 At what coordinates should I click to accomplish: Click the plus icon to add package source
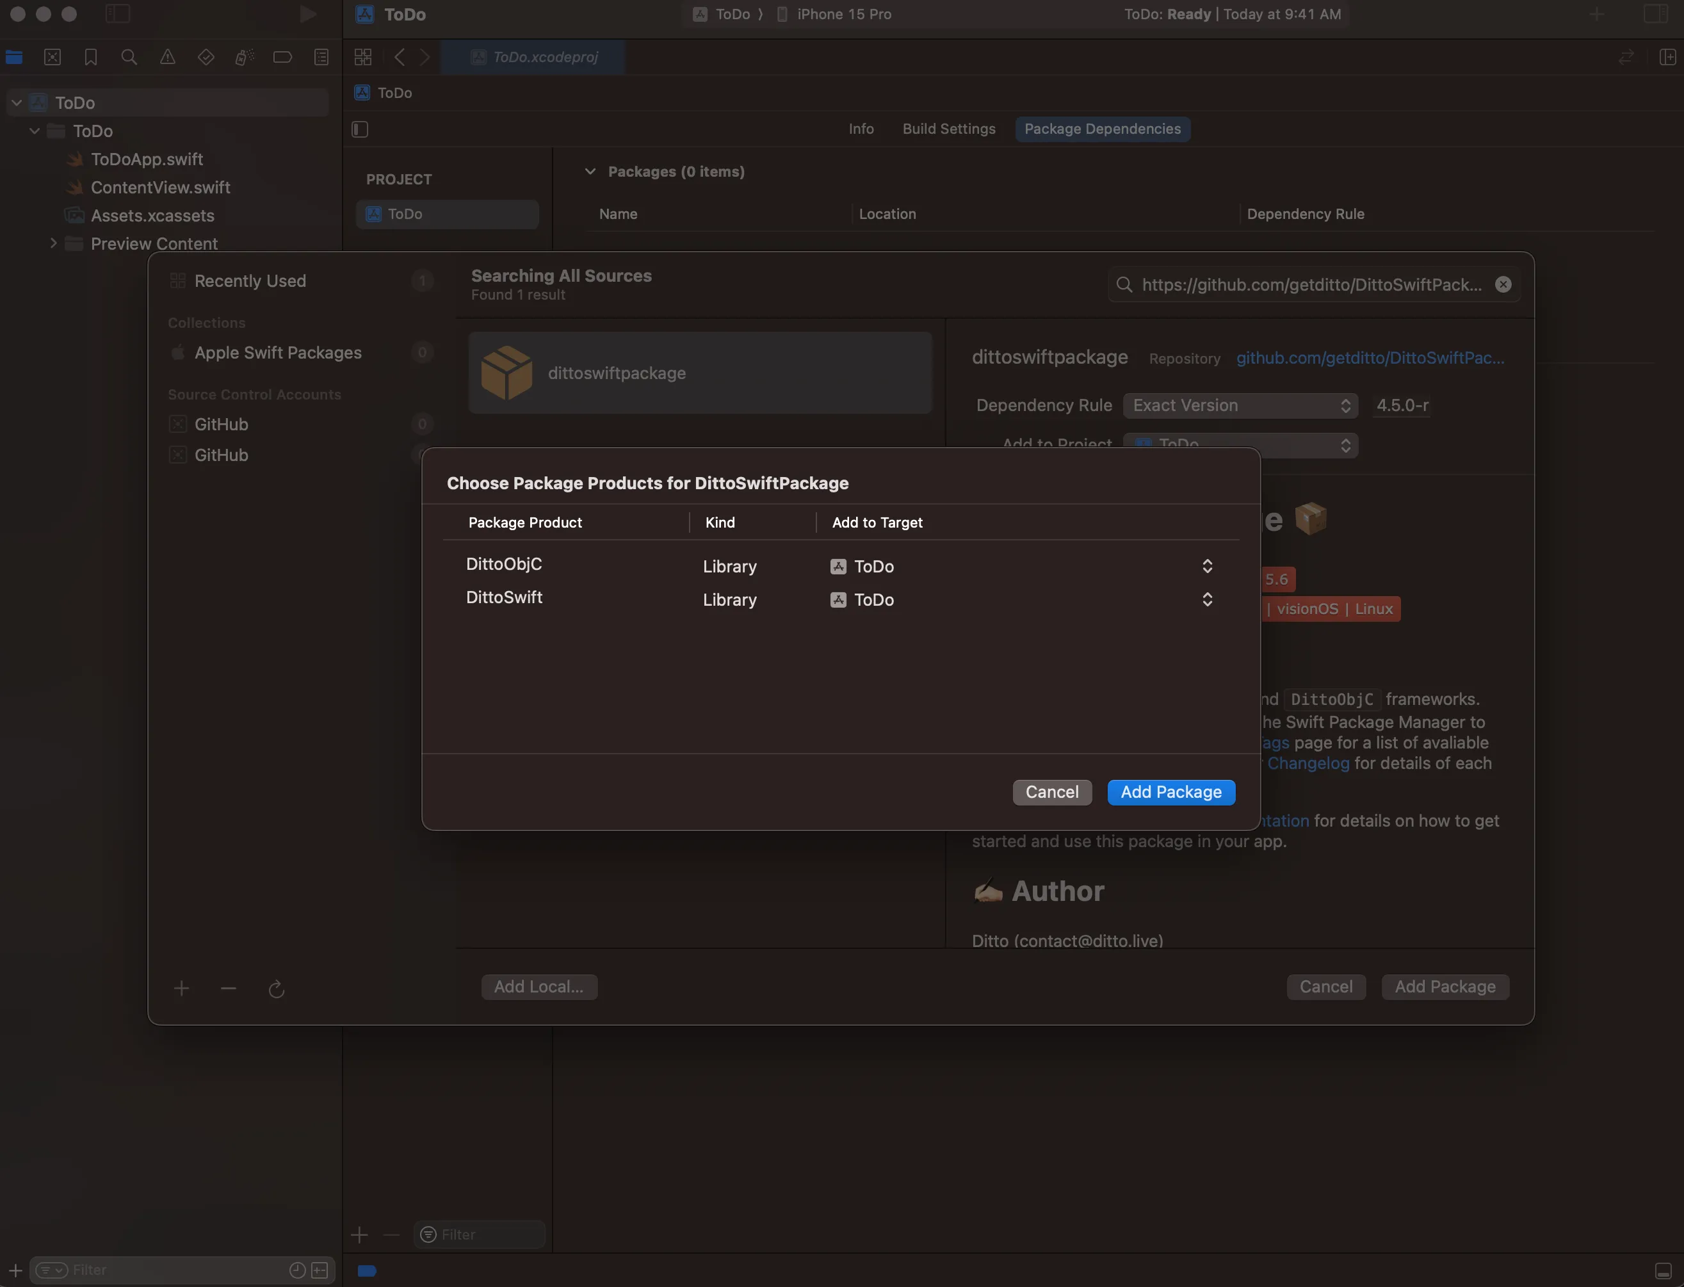(x=182, y=988)
